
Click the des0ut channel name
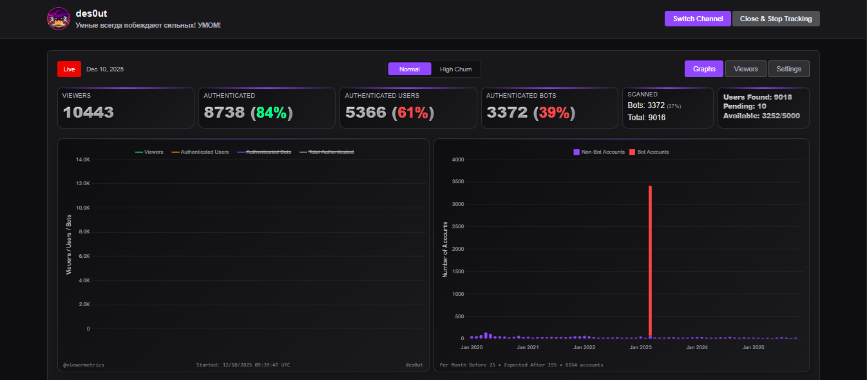[90, 13]
